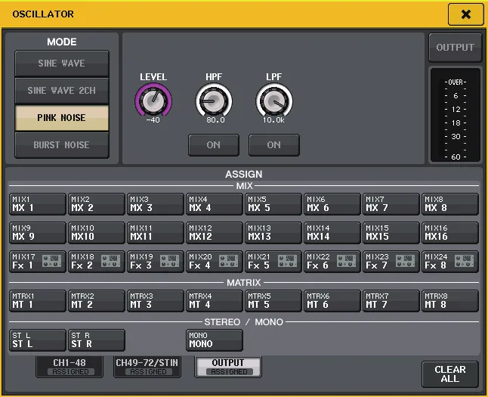Assign oscillator to MIX1 MX 1
488x397 pixels.
(38, 204)
